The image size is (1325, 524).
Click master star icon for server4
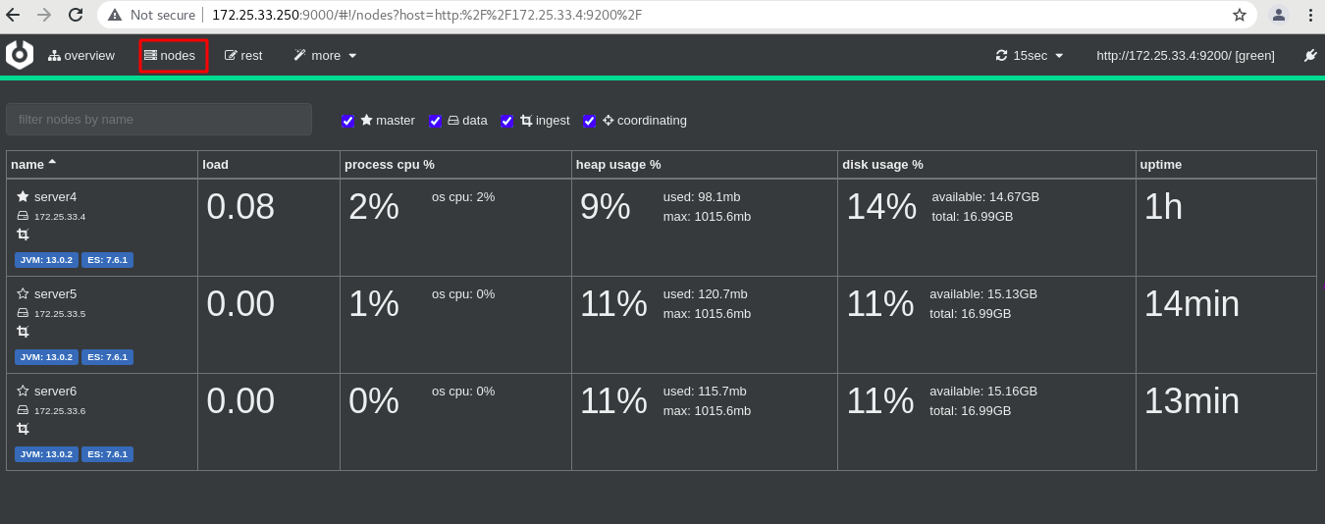(23, 197)
